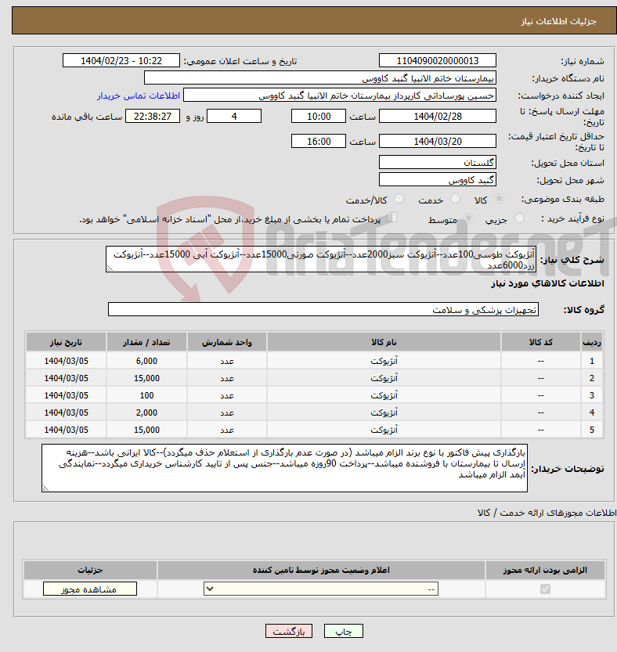Click the remaining days field showing 4
This screenshot has width=617, height=652.
(234, 117)
